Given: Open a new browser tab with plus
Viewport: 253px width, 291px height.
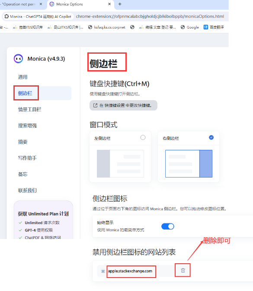Looking at the screenshot, I should click(120, 4).
